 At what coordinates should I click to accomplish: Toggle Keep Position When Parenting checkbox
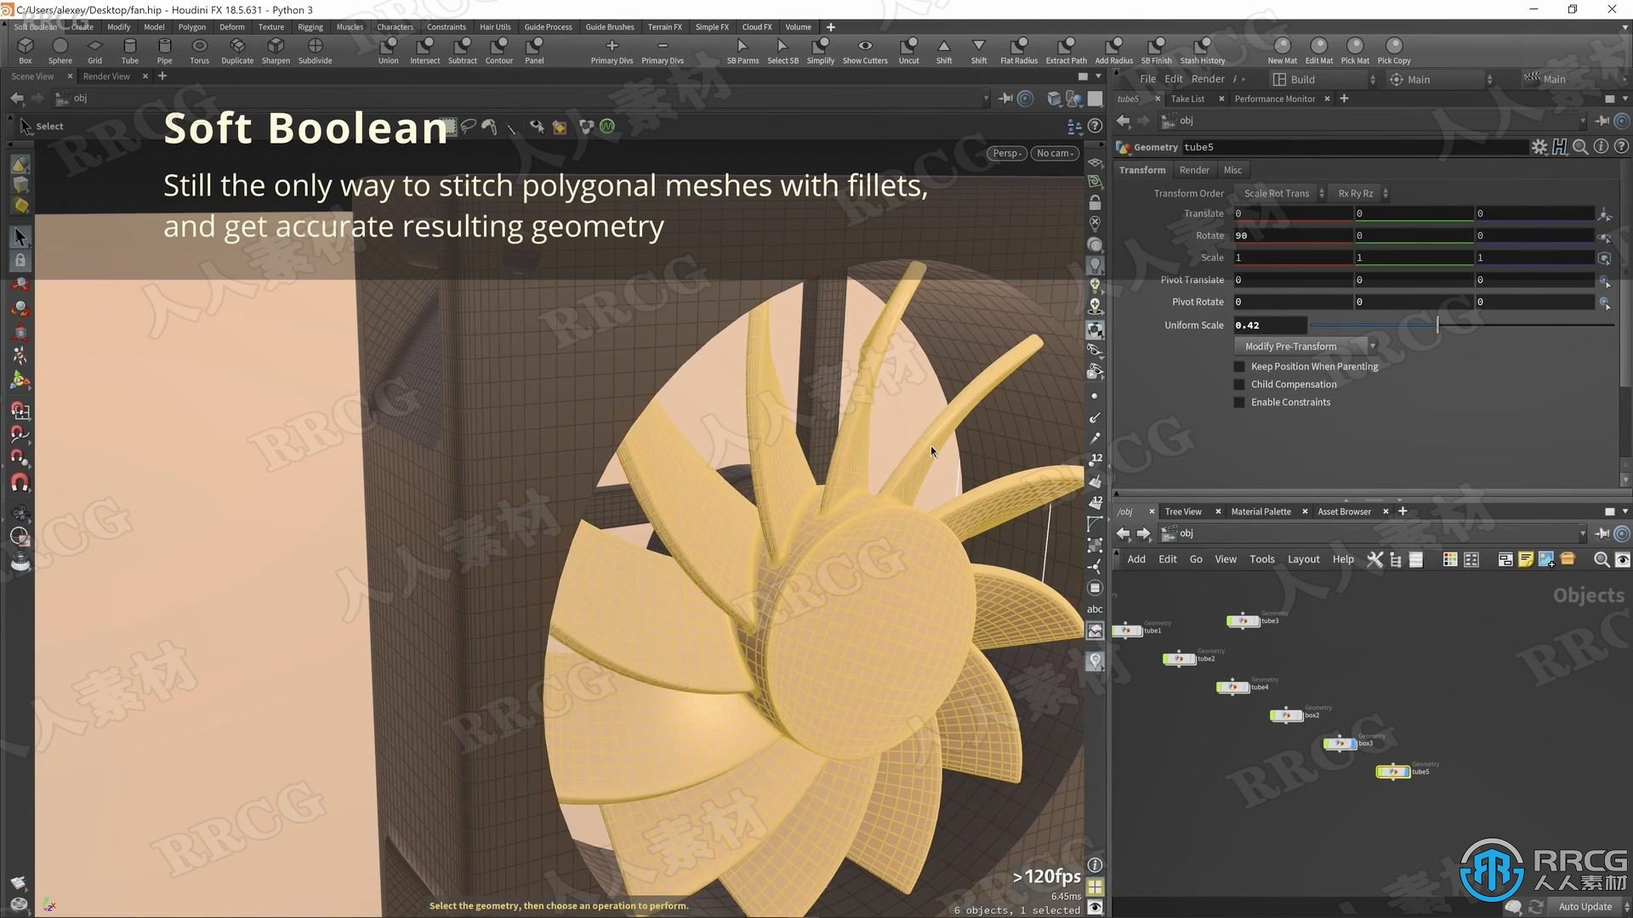[x=1240, y=365]
